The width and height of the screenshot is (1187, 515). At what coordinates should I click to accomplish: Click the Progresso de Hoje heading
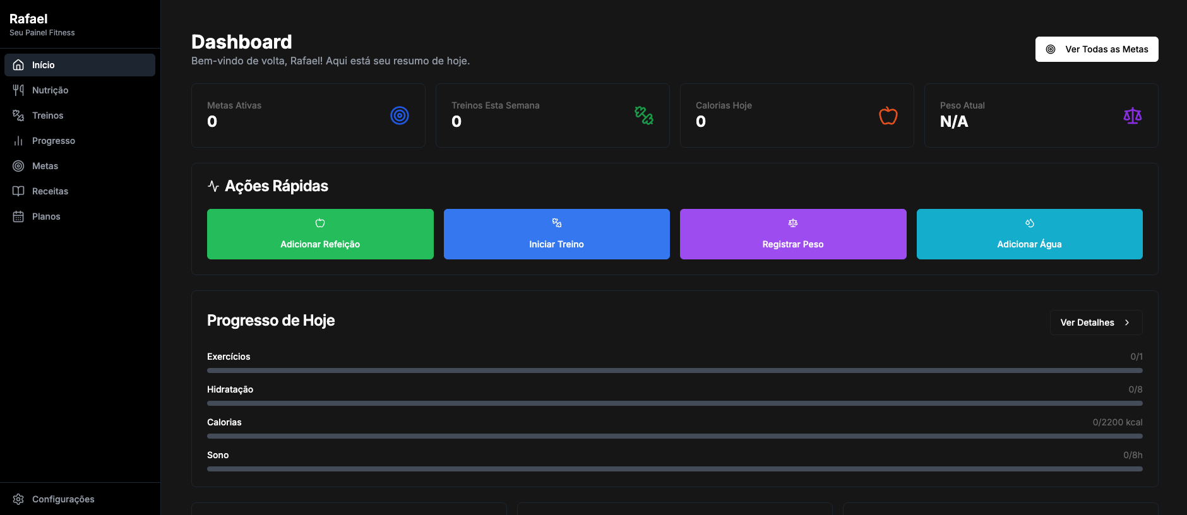point(271,321)
